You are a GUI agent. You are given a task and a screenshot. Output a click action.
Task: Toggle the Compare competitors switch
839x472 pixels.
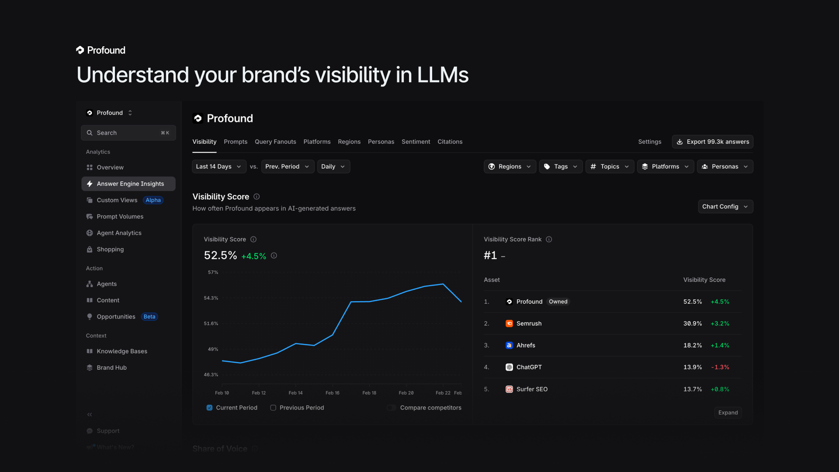click(x=391, y=408)
